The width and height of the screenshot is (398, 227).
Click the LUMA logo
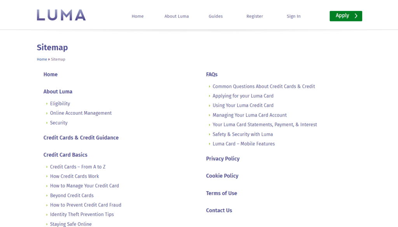coord(61,15)
